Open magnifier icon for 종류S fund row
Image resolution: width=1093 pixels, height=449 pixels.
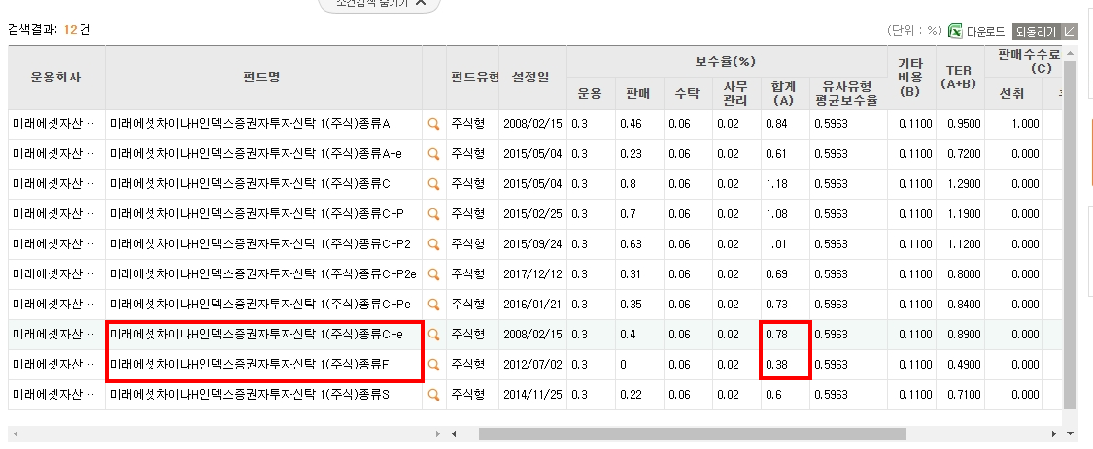click(x=433, y=395)
